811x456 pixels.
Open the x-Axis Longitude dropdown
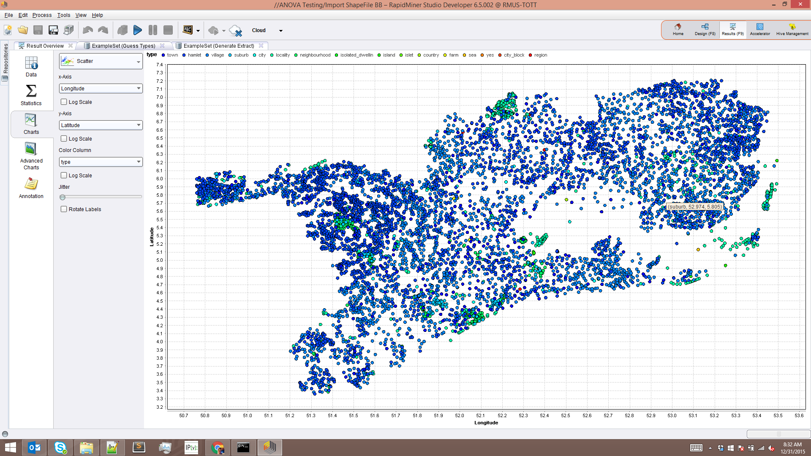pyautogui.click(x=101, y=88)
